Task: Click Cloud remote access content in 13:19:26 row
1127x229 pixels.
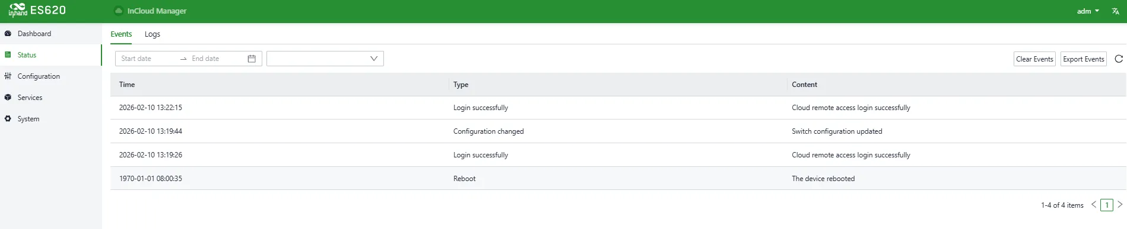Action: [851, 155]
